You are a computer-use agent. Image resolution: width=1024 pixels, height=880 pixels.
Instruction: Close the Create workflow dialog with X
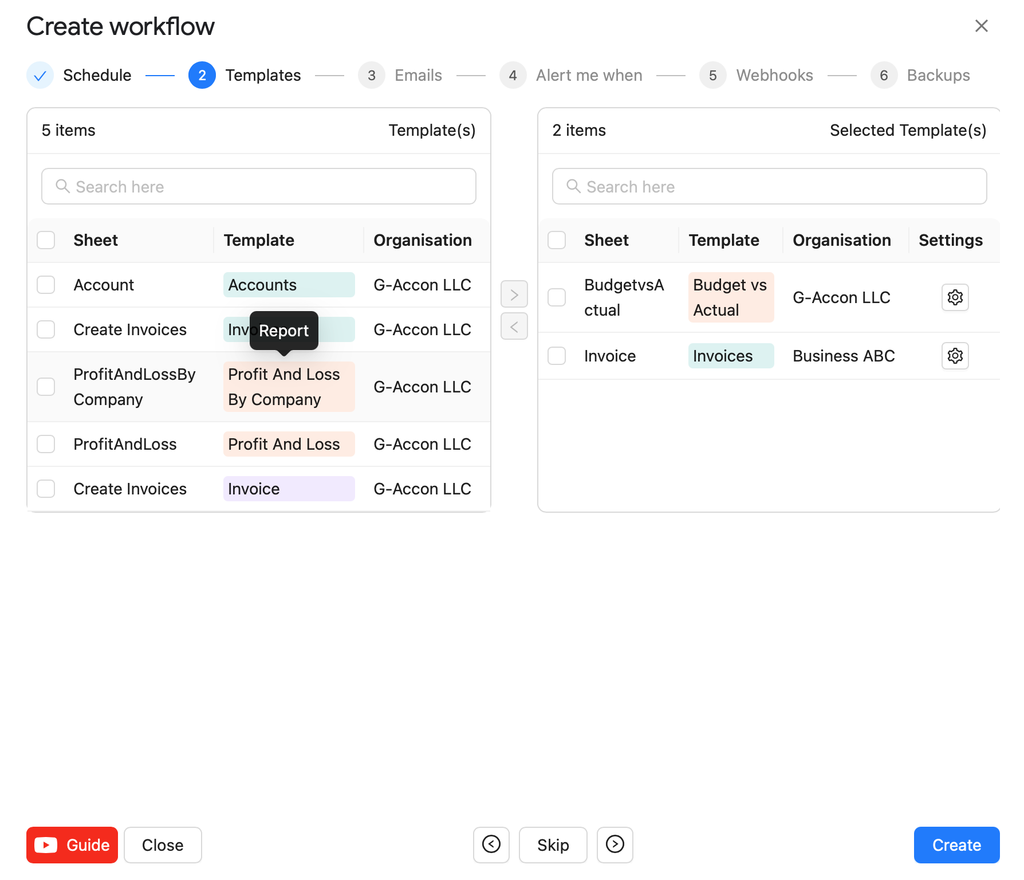[981, 26]
